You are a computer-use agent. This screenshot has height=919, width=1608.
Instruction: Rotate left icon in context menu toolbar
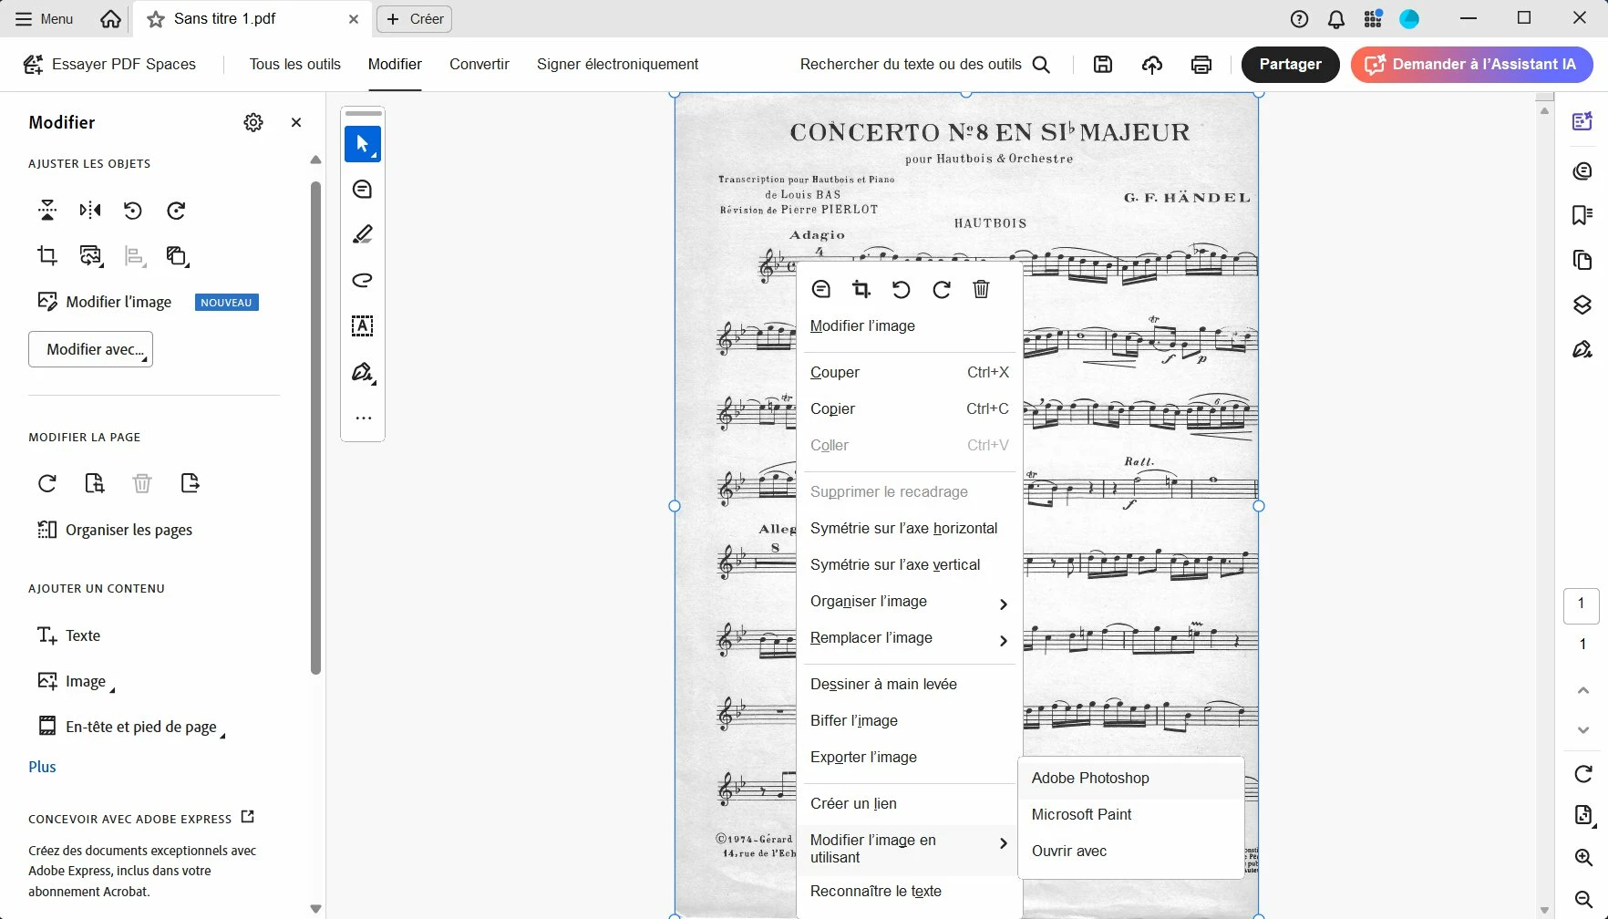(x=902, y=290)
